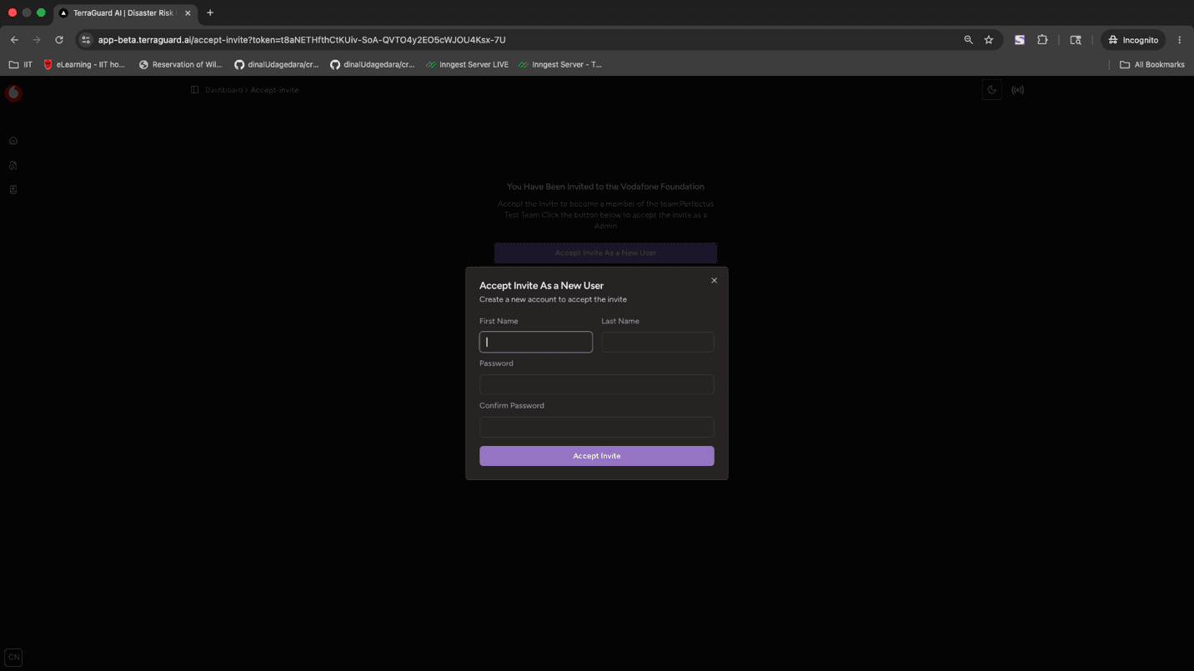Screen dimensions: 1194x671
Task: Click the address bar URL
Action: pyautogui.click(x=302, y=40)
